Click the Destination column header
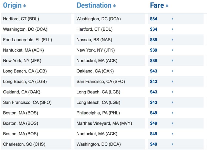Viewport: 207px width, 150px height. point(94,5)
